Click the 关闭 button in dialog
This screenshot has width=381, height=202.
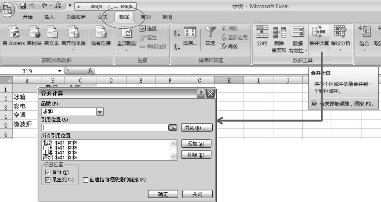tap(197, 194)
